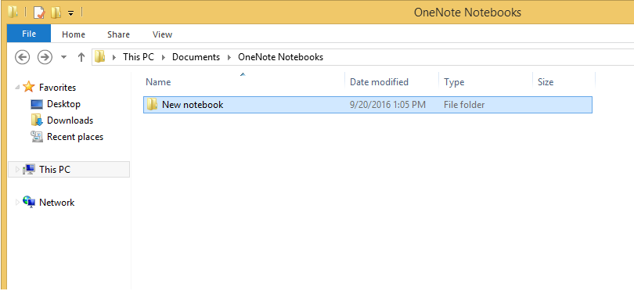
Task: Select Network in the navigation pane
Action: [x=56, y=203]
